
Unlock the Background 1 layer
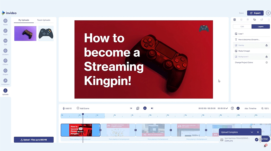point(266,57)
